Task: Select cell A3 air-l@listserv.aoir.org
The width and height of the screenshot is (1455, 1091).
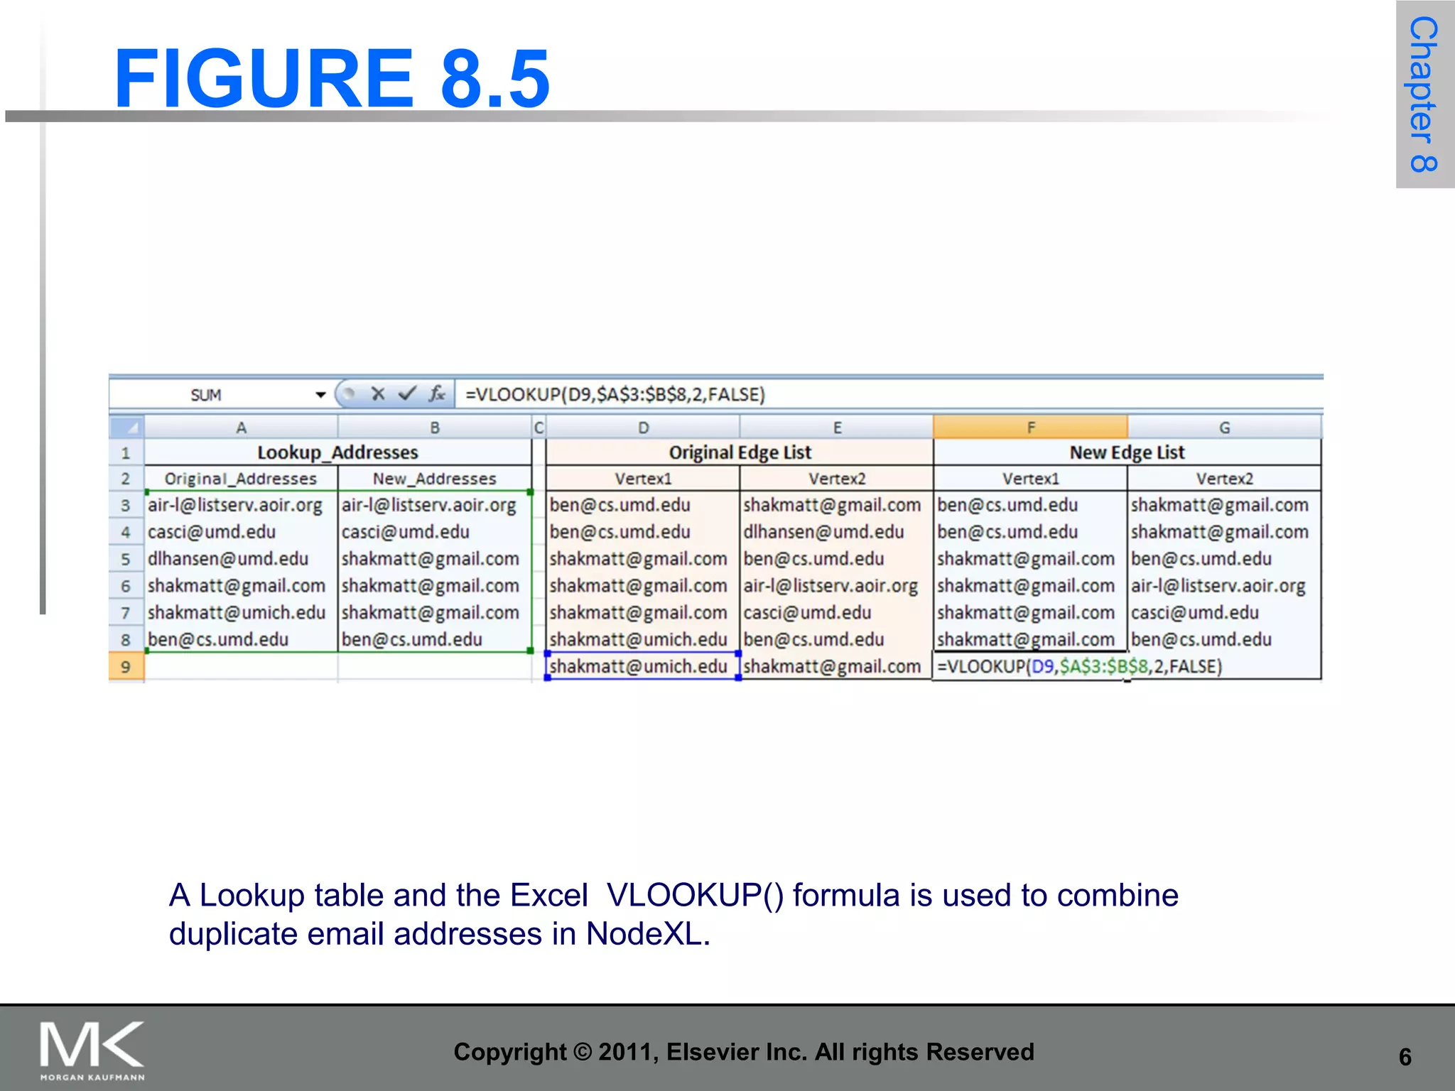Action: click(x=241, y=505)
